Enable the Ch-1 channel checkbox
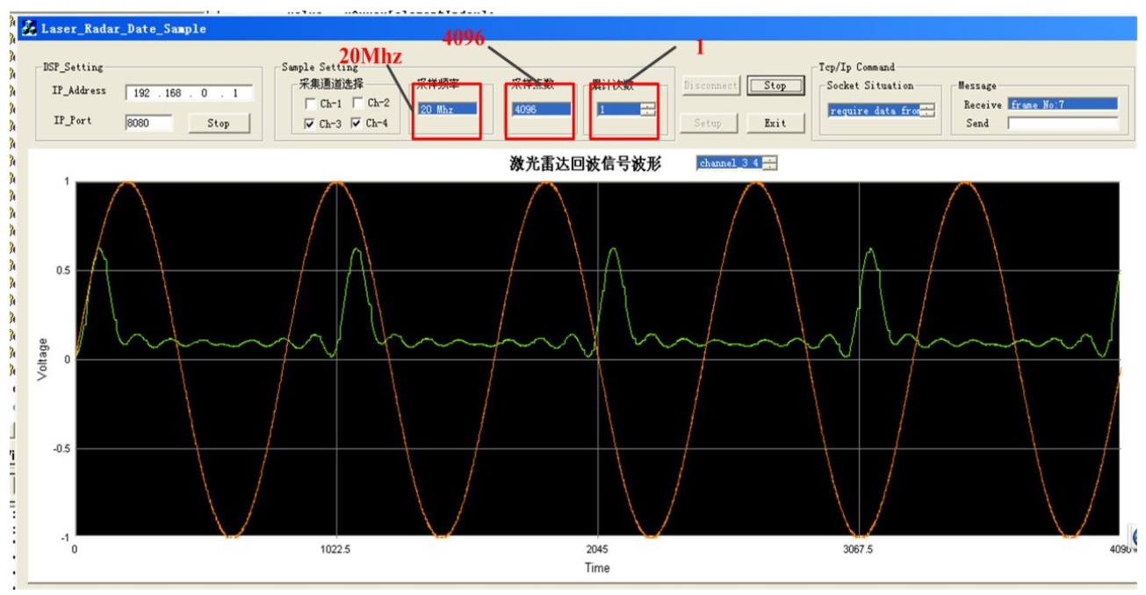The height and width of the screenshot is (595, 1146). (311, 104)
